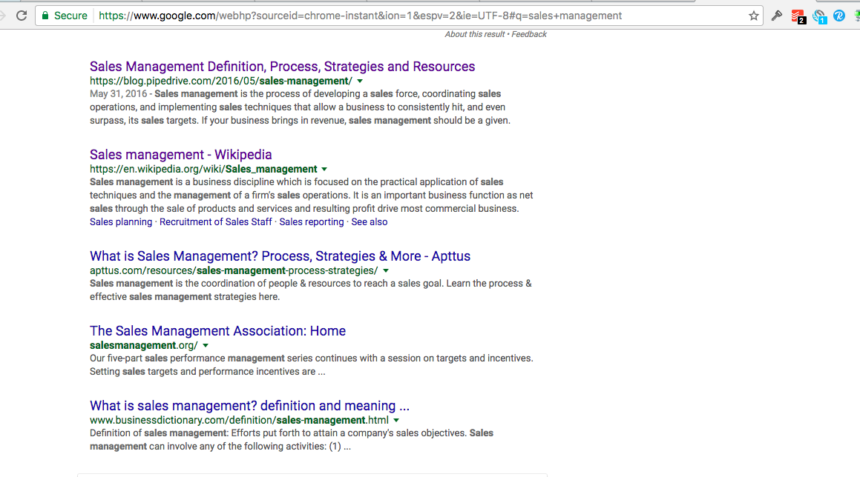Viewport: 860px width, 477px height.
Task: Open Sales Management Definition, Process, Strategies result
Action: pyautogui.click(x=283, y=66)
